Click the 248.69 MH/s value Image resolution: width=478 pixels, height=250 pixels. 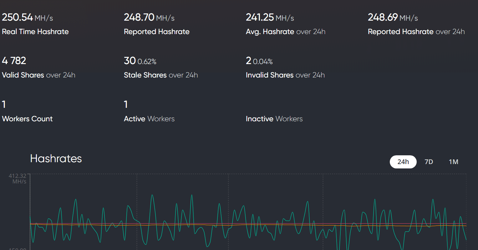coord(393,17)
